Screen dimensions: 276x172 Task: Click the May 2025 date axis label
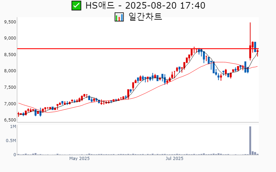79,159
